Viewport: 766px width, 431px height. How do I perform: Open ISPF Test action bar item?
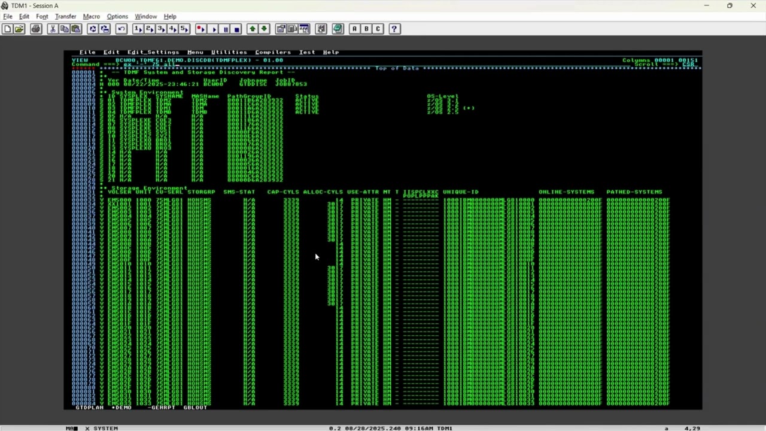coord(307,52)
